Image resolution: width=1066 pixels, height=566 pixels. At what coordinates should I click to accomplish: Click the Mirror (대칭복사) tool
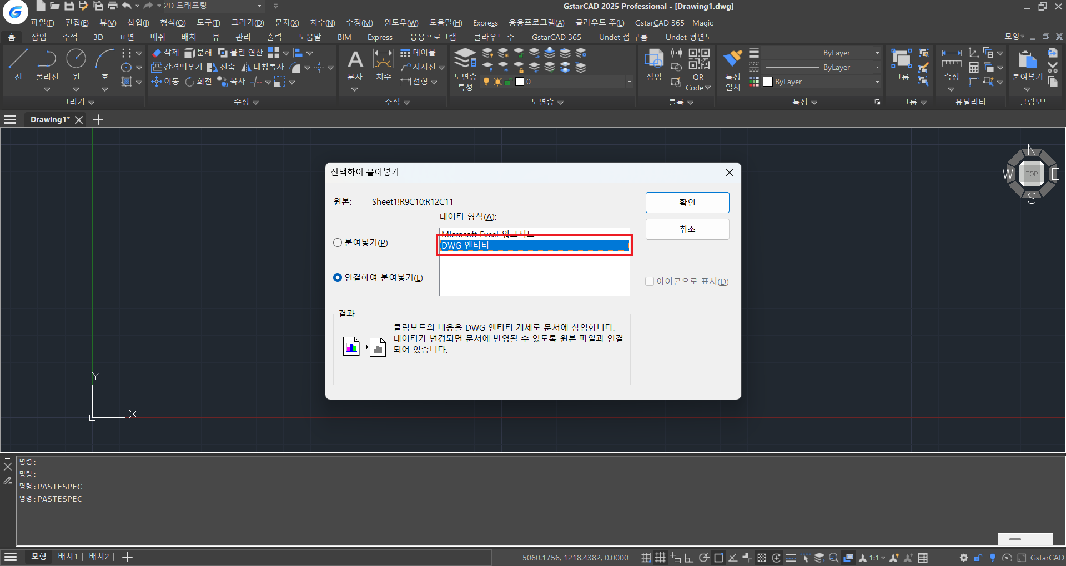point(263,67)
